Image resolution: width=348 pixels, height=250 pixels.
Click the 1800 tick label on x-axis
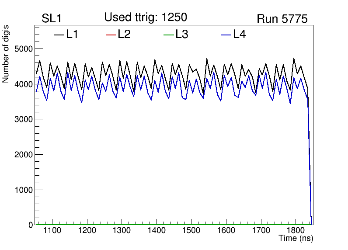click(x=296, y=230)
